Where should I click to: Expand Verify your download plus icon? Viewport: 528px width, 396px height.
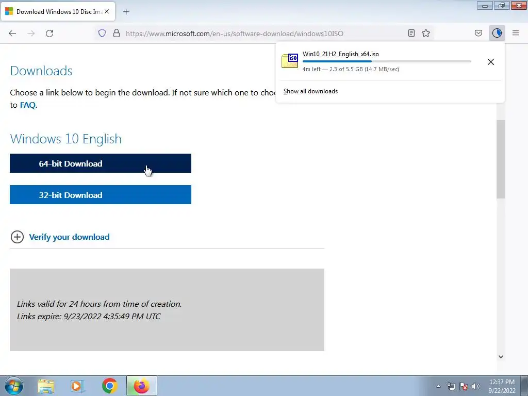tap(17, 237)
